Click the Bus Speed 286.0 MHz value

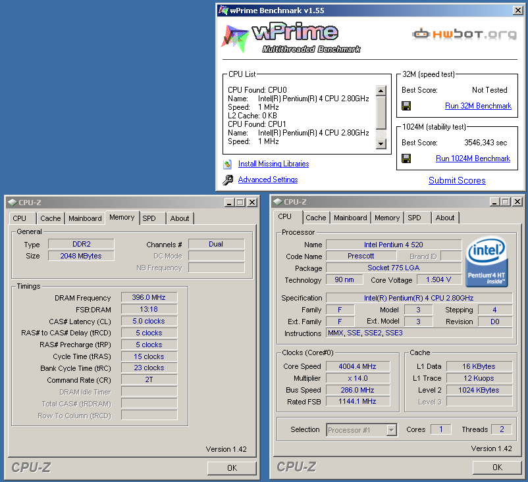pyautogui.click(x=357, y=390)
